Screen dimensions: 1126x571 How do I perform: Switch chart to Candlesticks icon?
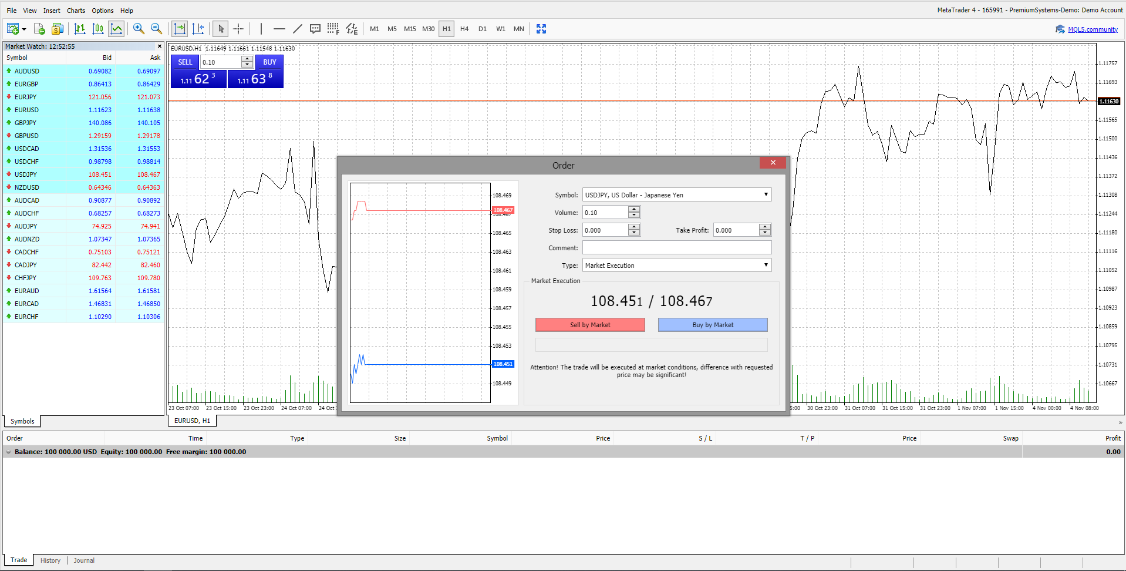click(x=98, y=29)
